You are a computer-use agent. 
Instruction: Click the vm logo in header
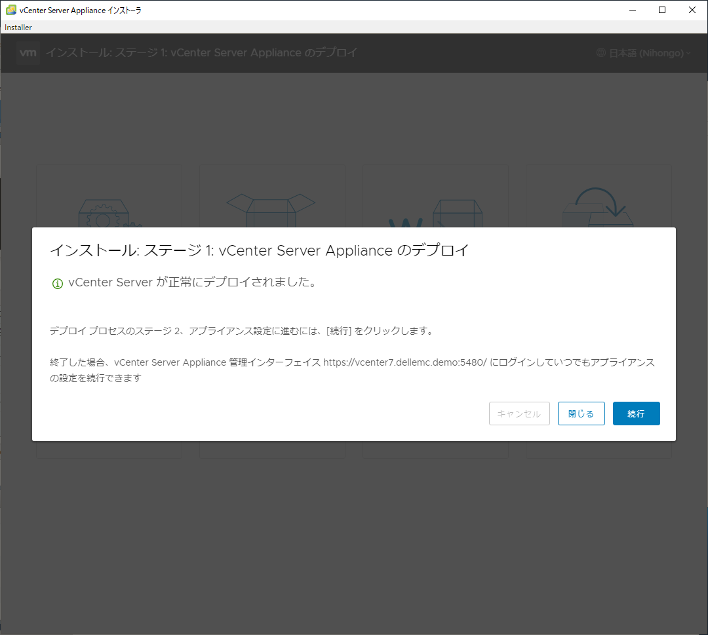(28, 53)
